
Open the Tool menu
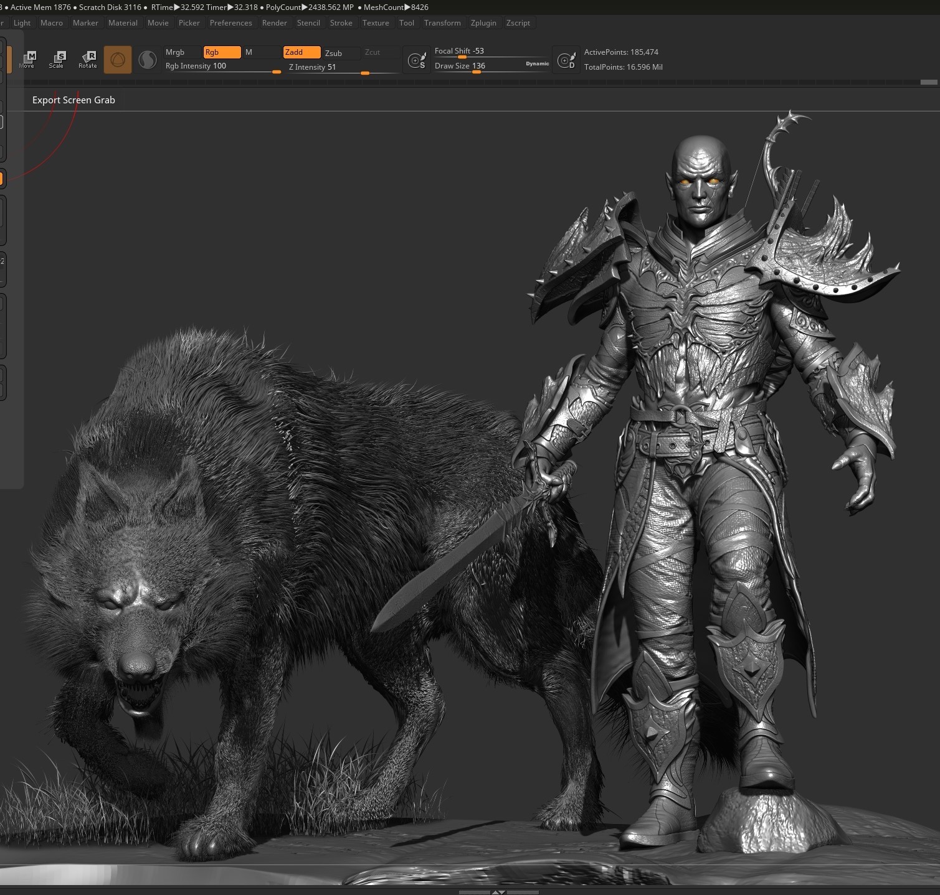407,22
